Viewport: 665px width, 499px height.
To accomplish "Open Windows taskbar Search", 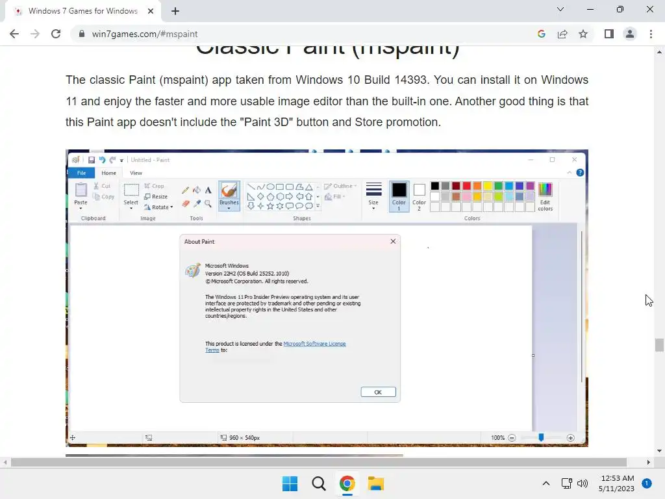I will (318, 483).
